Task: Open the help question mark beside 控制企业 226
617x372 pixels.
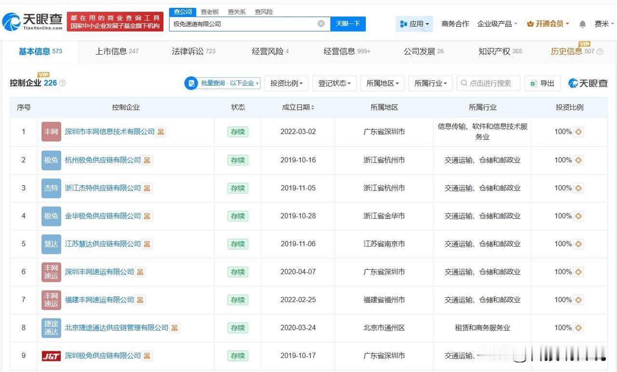Action: point(62,83)
